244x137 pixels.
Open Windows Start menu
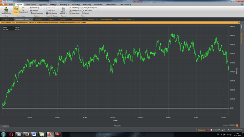coord(3,134)
